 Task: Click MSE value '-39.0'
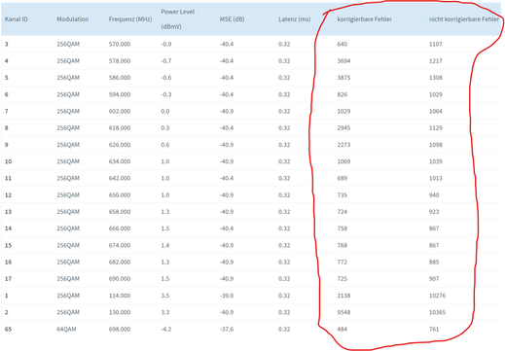point(227,296)
